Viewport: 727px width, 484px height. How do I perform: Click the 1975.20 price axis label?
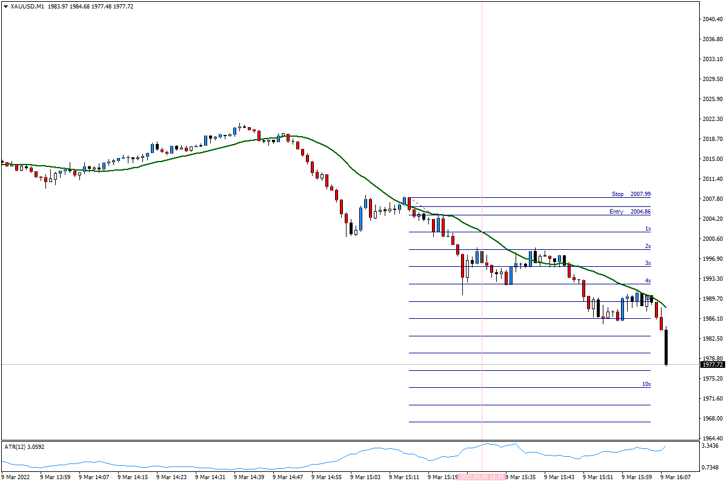coord(713,379)
